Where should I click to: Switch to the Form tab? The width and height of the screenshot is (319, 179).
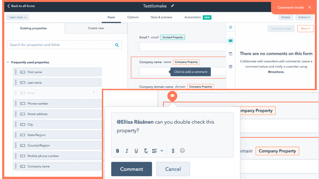[111, 17]
